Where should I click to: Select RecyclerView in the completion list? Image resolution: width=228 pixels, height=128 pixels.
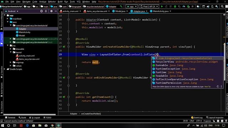(187, 62)
